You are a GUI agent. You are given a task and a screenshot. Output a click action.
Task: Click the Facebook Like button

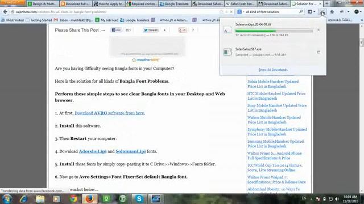pyautogui.click(x=116, y=30)
